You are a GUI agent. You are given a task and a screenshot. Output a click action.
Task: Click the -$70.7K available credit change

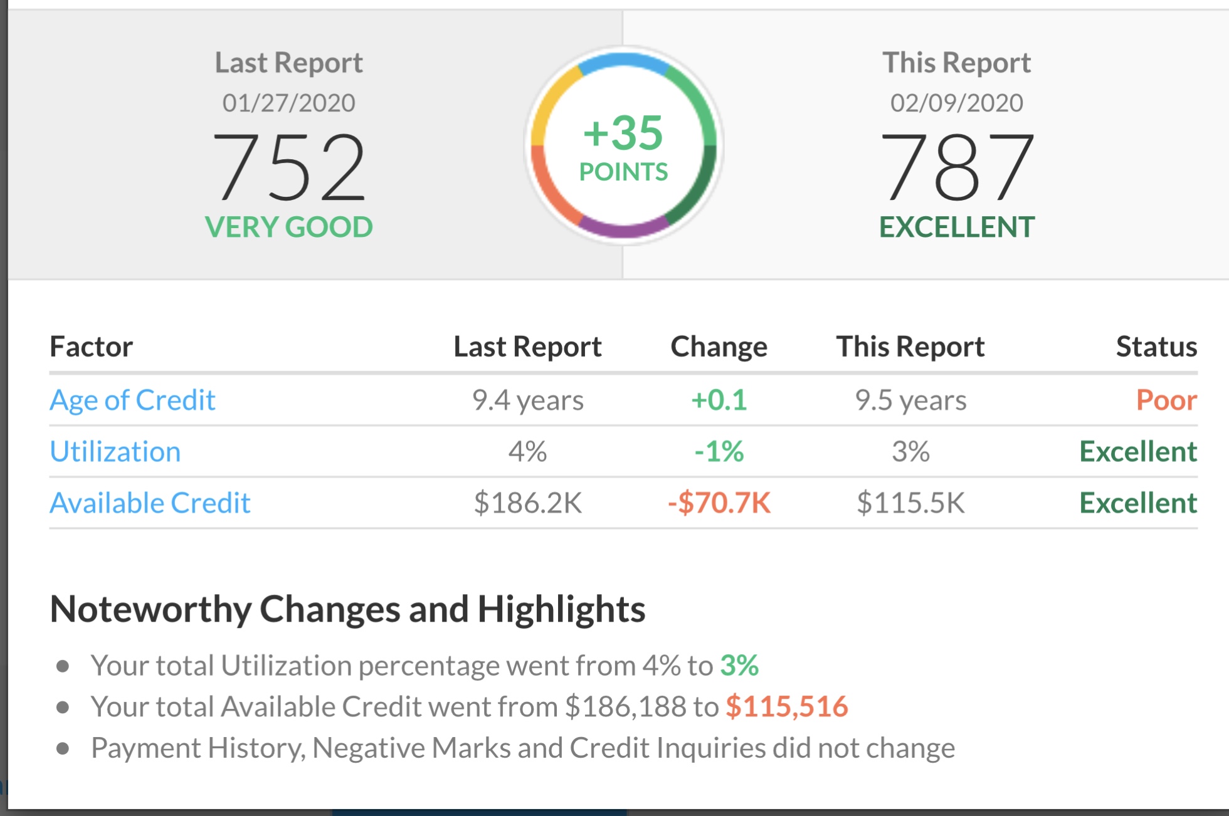(x=719, y=503)
